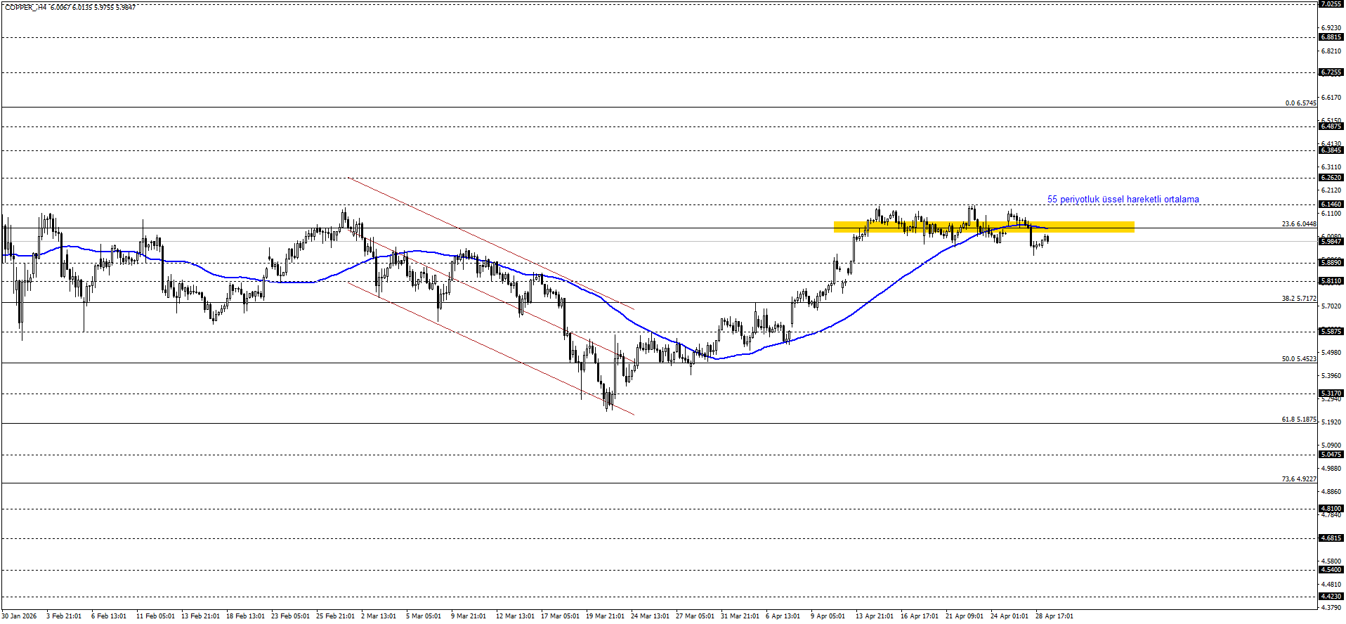This screenshot has width=1346, height=624.
Task: Click the 19 Mar 21:01 time axis label
Action: (604, 616)
